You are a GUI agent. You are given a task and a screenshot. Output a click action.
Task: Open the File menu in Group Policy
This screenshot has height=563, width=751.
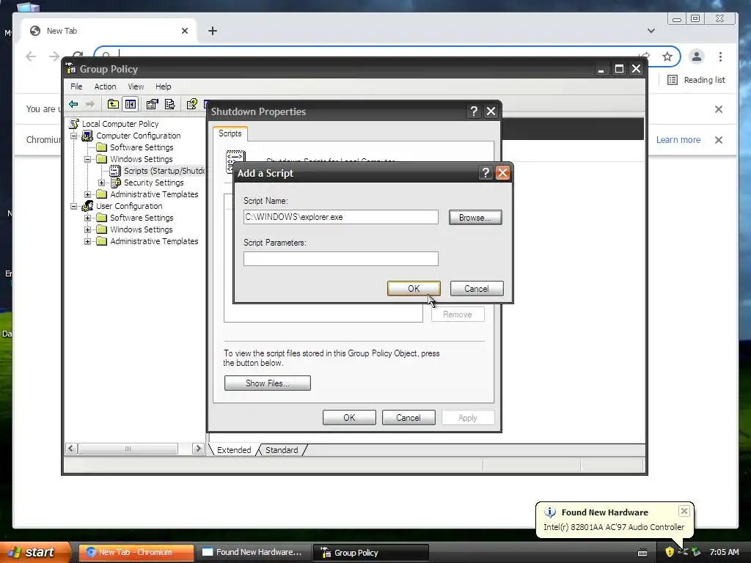tap(76, 87)
